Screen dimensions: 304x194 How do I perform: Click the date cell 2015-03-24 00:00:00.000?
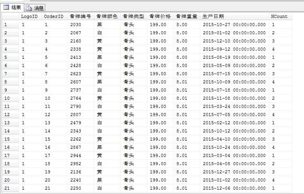(x=235, y=106)
